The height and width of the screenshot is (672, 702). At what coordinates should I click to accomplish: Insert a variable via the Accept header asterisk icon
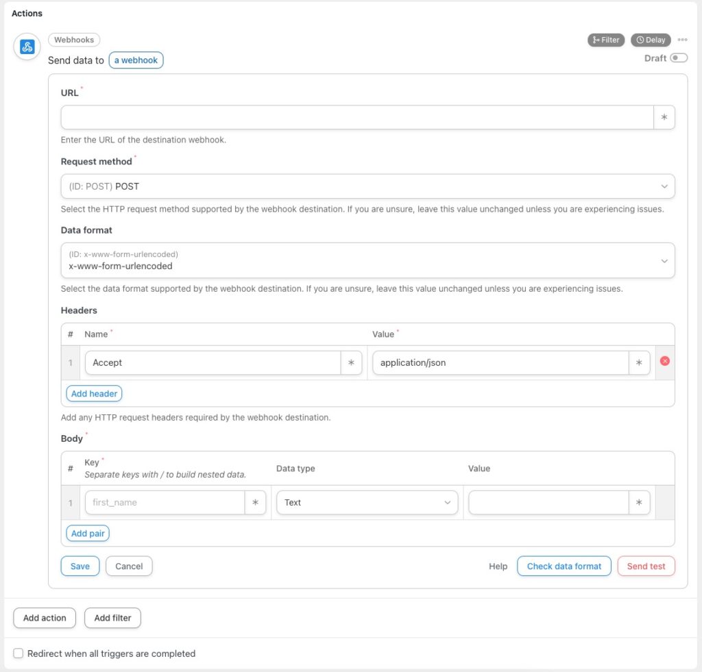[352, 362]
